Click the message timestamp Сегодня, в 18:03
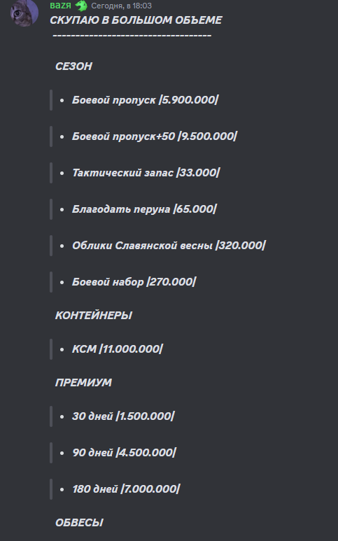This screenshot has height=541, width=338. coord(121,6)
